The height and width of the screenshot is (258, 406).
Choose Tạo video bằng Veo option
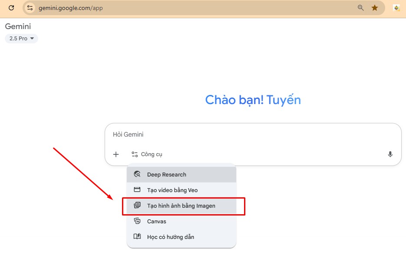(x=181, y=190)
